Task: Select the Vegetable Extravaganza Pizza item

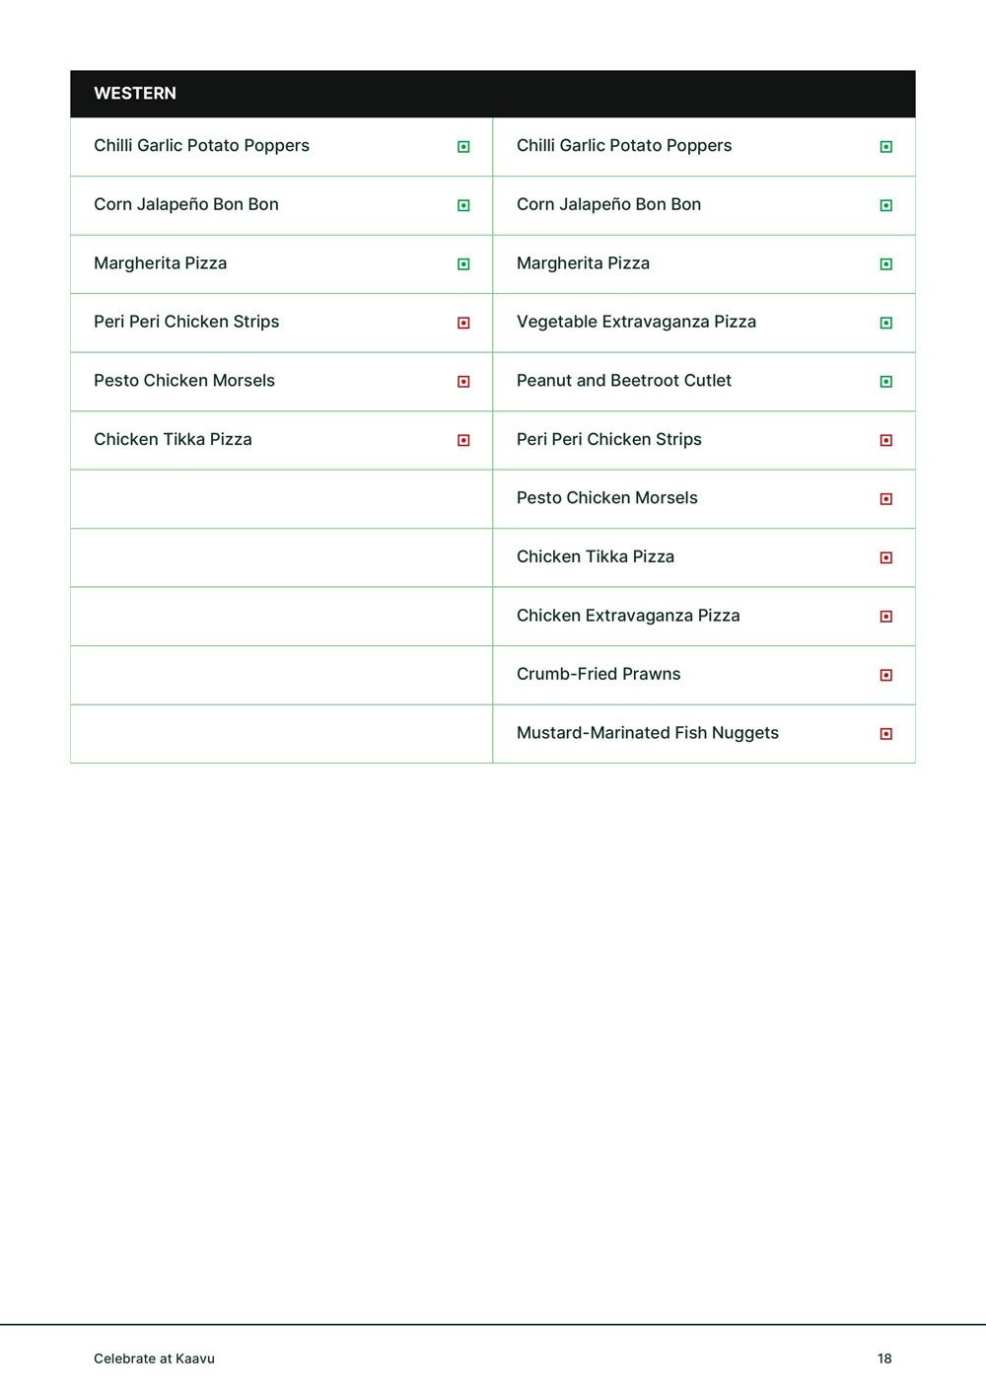Action: coord(636,322)
